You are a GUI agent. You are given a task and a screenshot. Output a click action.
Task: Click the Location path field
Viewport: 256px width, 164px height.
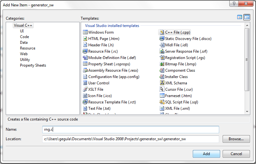[x=131, y=139]
